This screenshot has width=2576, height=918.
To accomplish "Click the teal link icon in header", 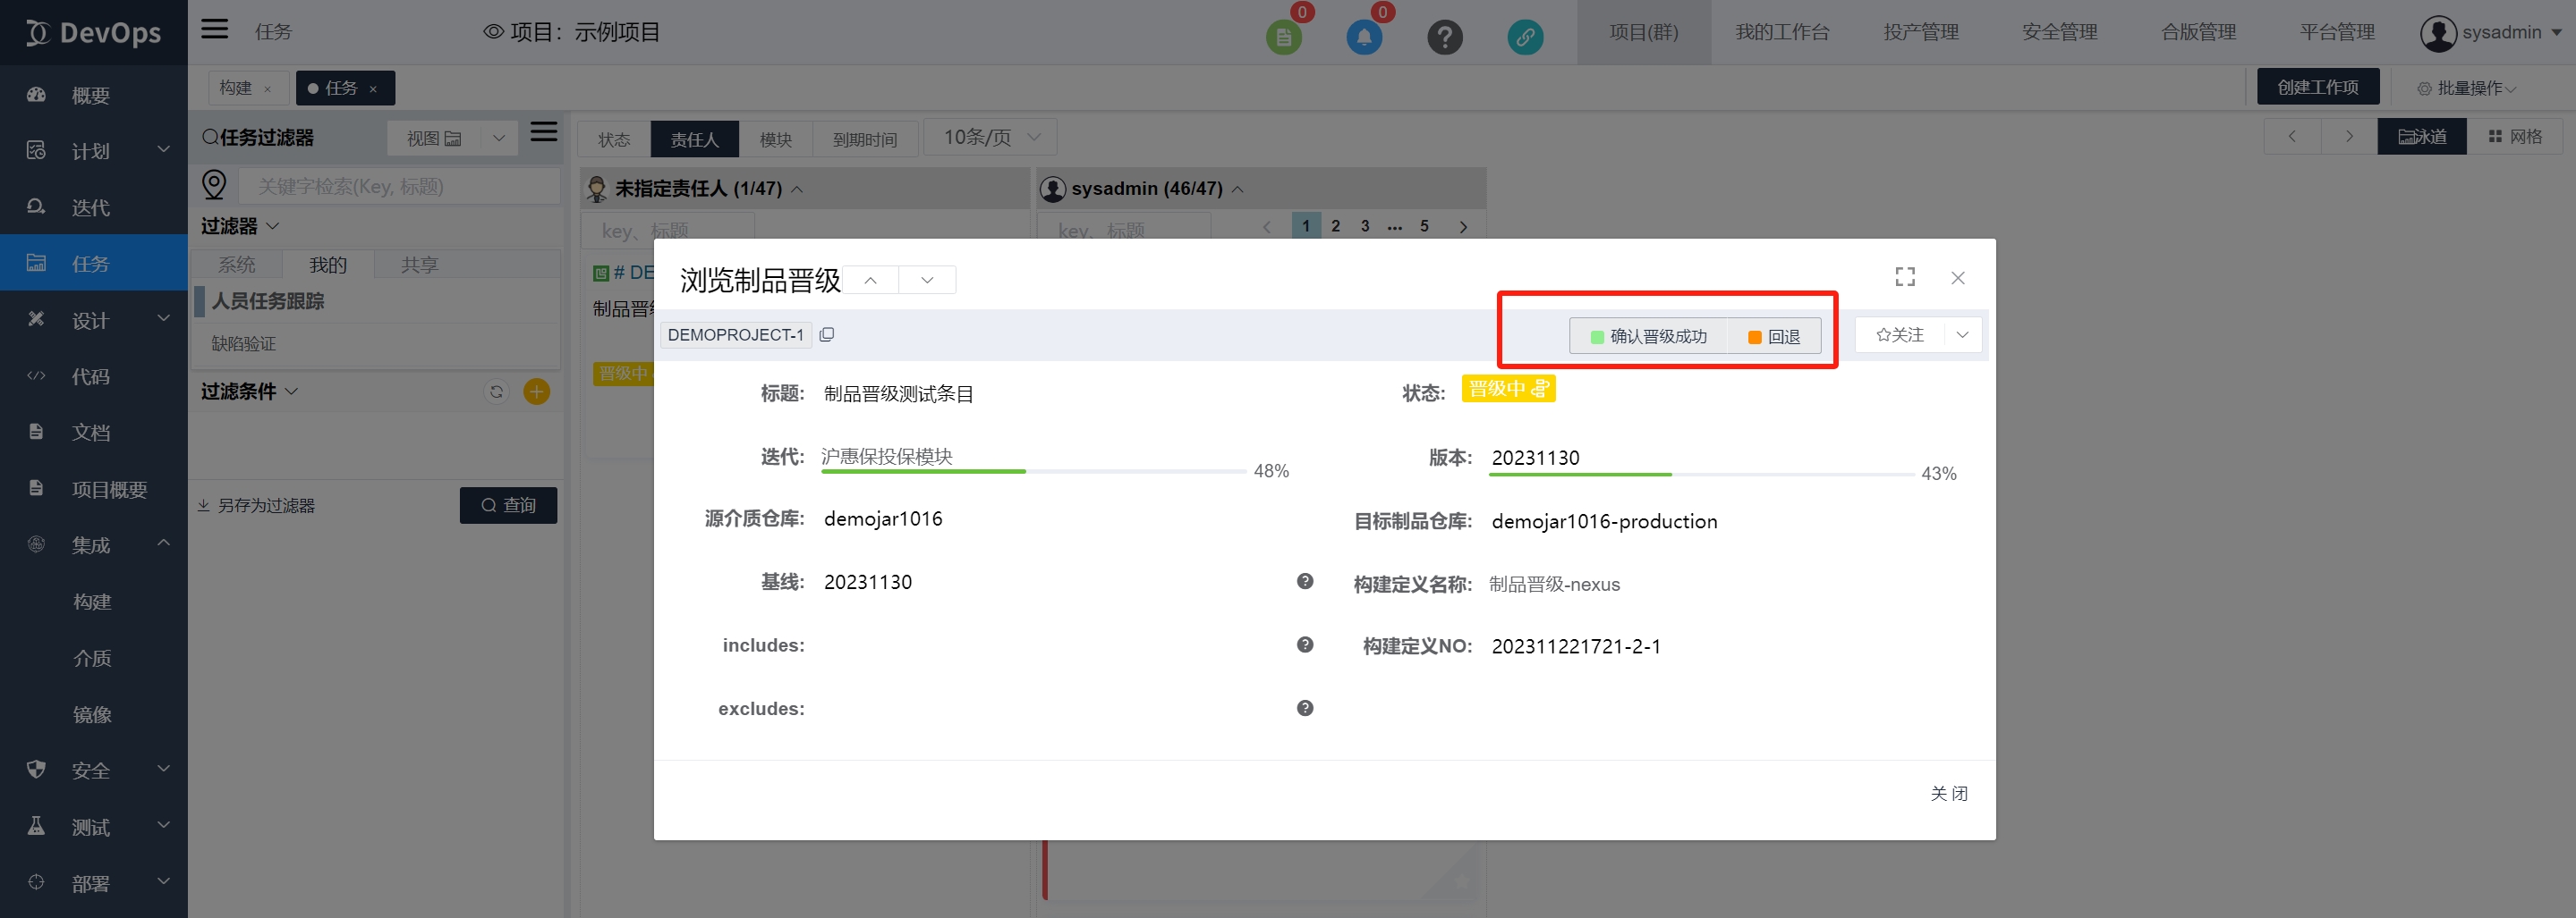I will pyautogui.click(x=1525, y=38).
